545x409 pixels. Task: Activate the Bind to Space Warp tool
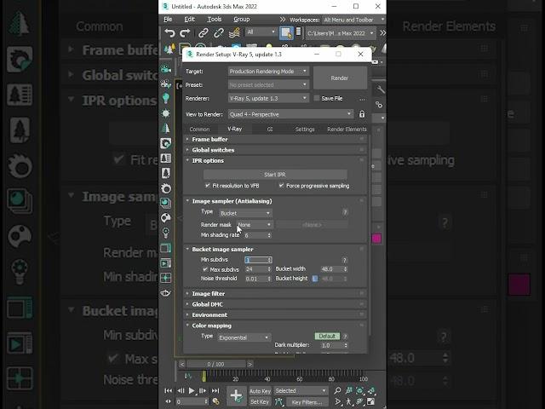tap(235, 33)
